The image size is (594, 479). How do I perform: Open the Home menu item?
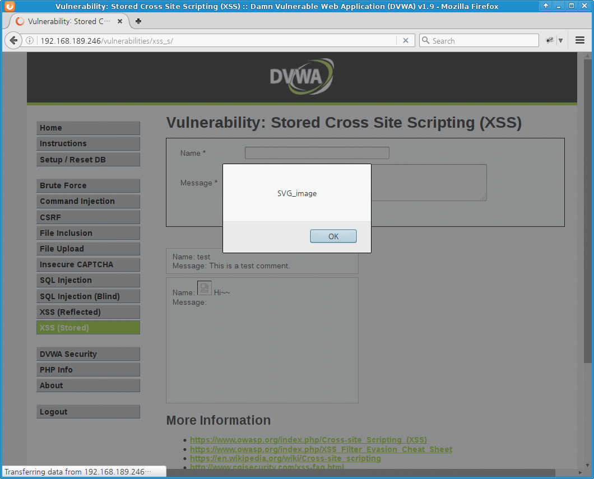[89, 128]
